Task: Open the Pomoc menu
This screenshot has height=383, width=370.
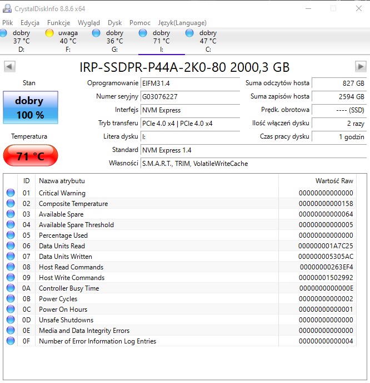Action: tap(139, 23)
